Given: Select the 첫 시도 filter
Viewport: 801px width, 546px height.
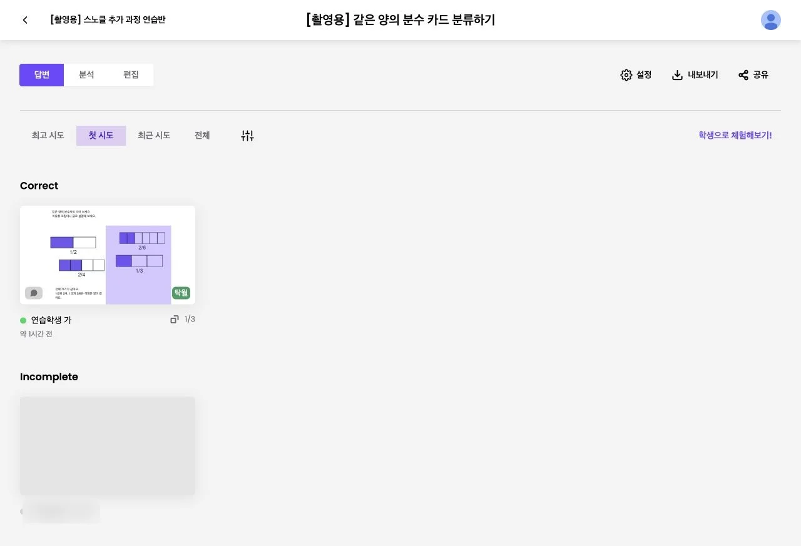Looking at the screenshot, I should (101, 136).
